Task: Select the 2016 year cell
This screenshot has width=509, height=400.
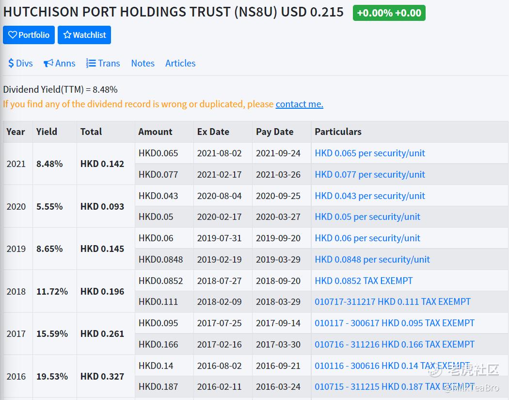Action: [18, 376]
